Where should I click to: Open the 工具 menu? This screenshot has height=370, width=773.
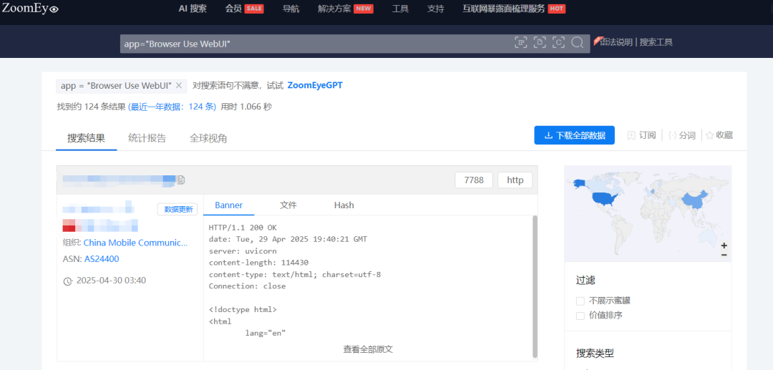[x=400, y=9]
